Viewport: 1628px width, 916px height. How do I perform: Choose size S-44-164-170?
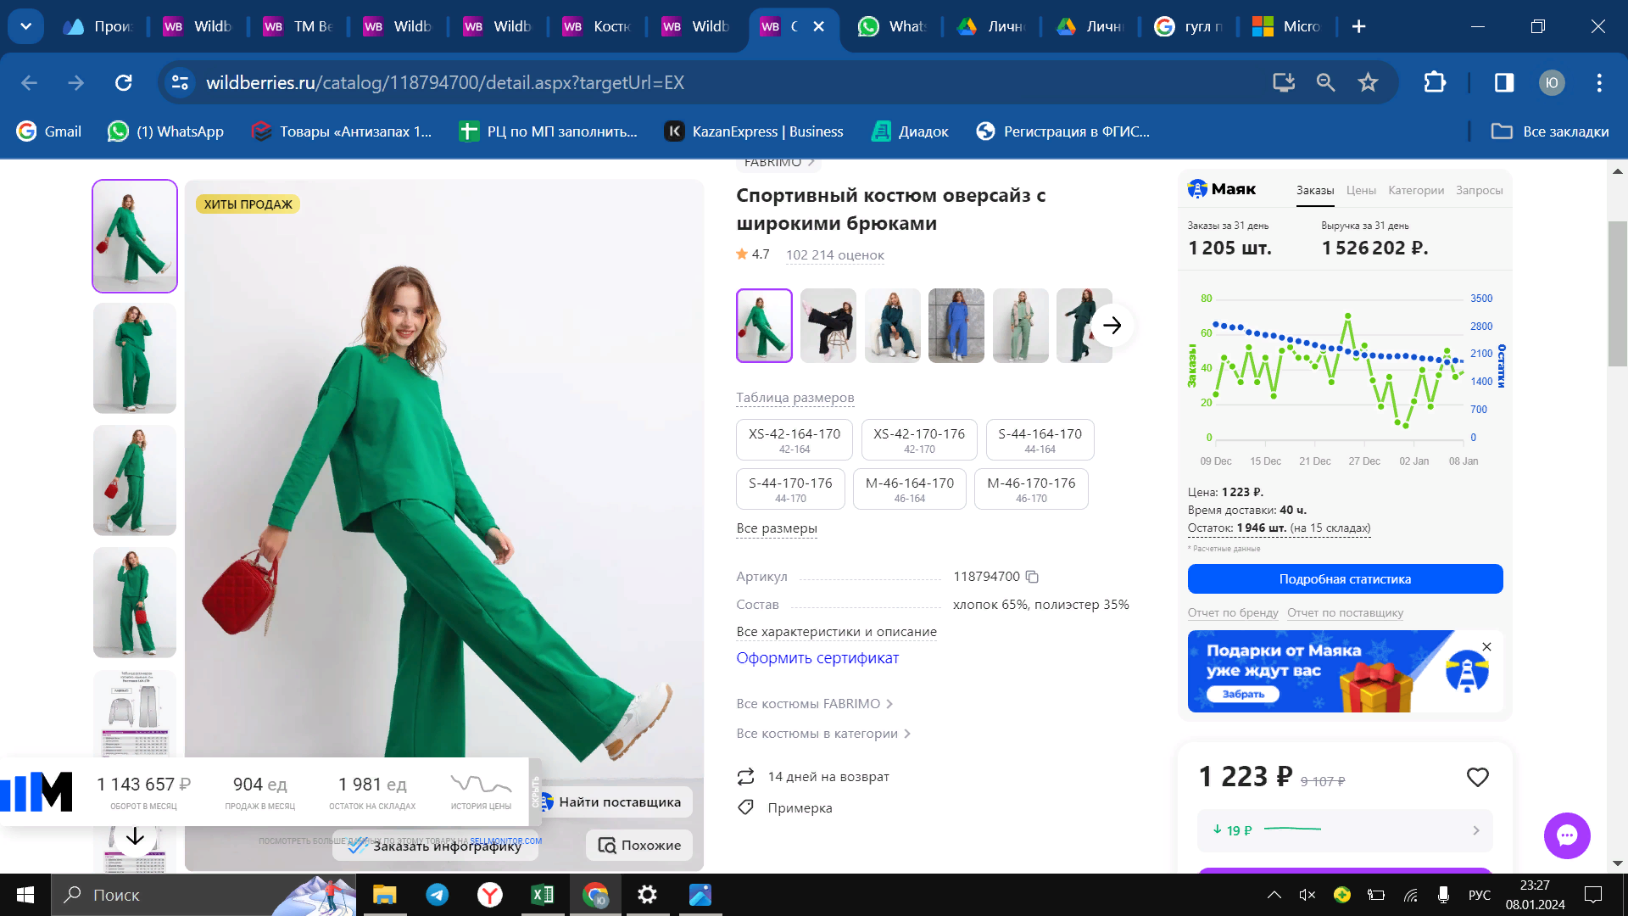(1040, 439)
